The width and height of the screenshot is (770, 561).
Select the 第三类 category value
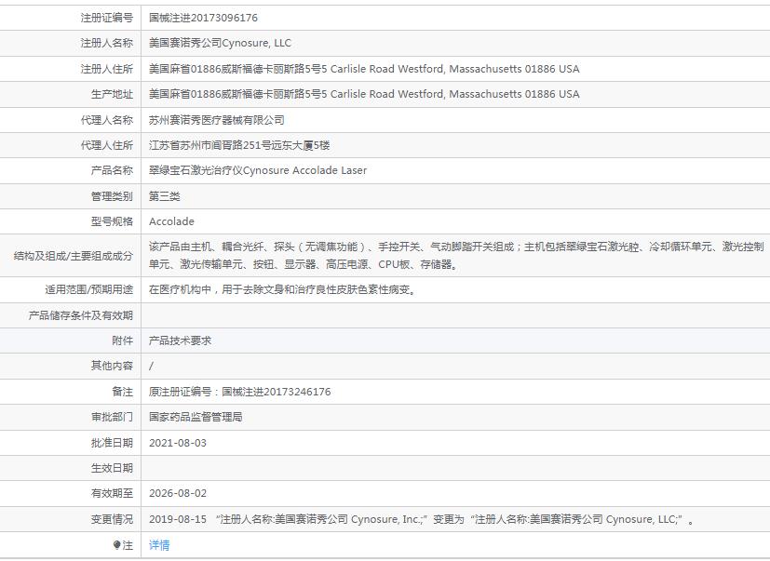165,196
